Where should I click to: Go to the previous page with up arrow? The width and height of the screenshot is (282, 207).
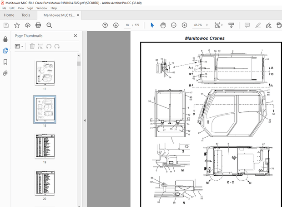tap(105, 25)
